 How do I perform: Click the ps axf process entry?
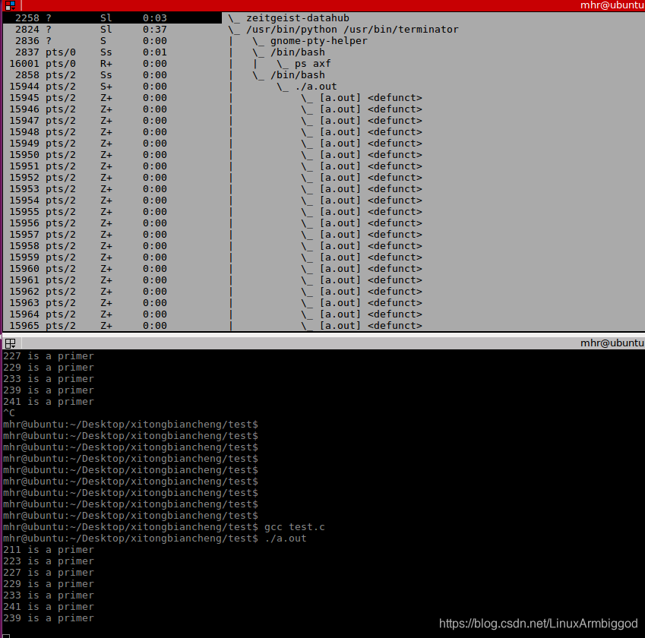click(x=313, y=64)
